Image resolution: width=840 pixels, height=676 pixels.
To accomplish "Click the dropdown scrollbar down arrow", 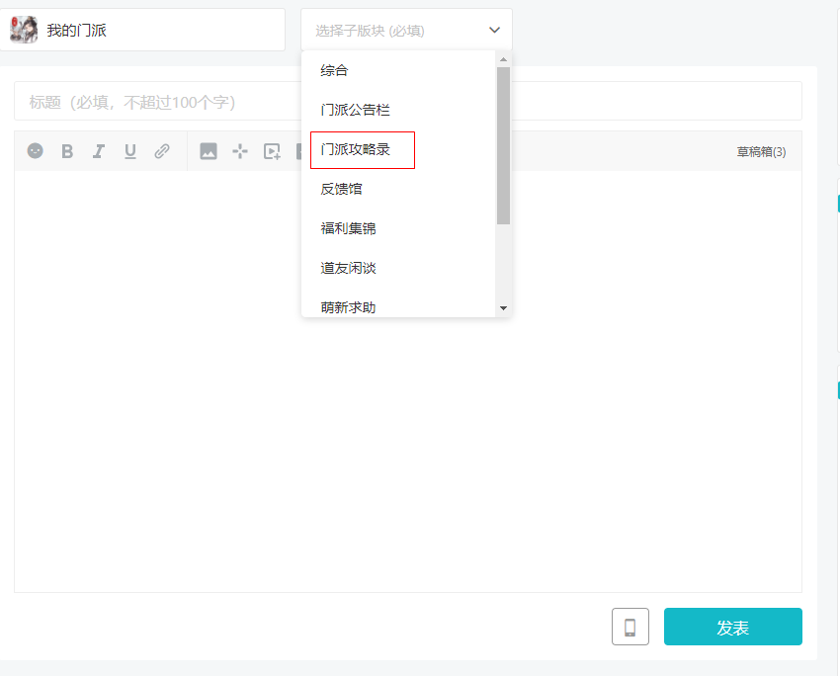I will coord(503,308).
